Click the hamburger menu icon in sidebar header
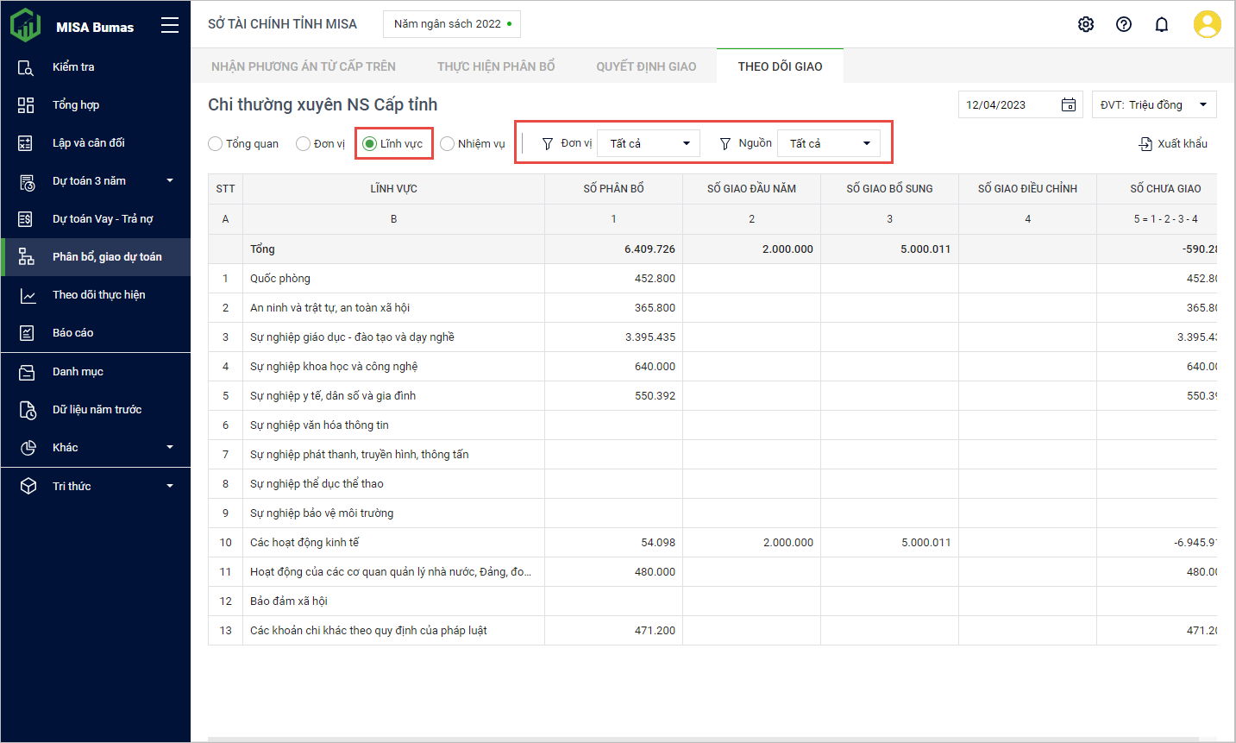This screenshot has width=1236, height=743. click(170, 25)
